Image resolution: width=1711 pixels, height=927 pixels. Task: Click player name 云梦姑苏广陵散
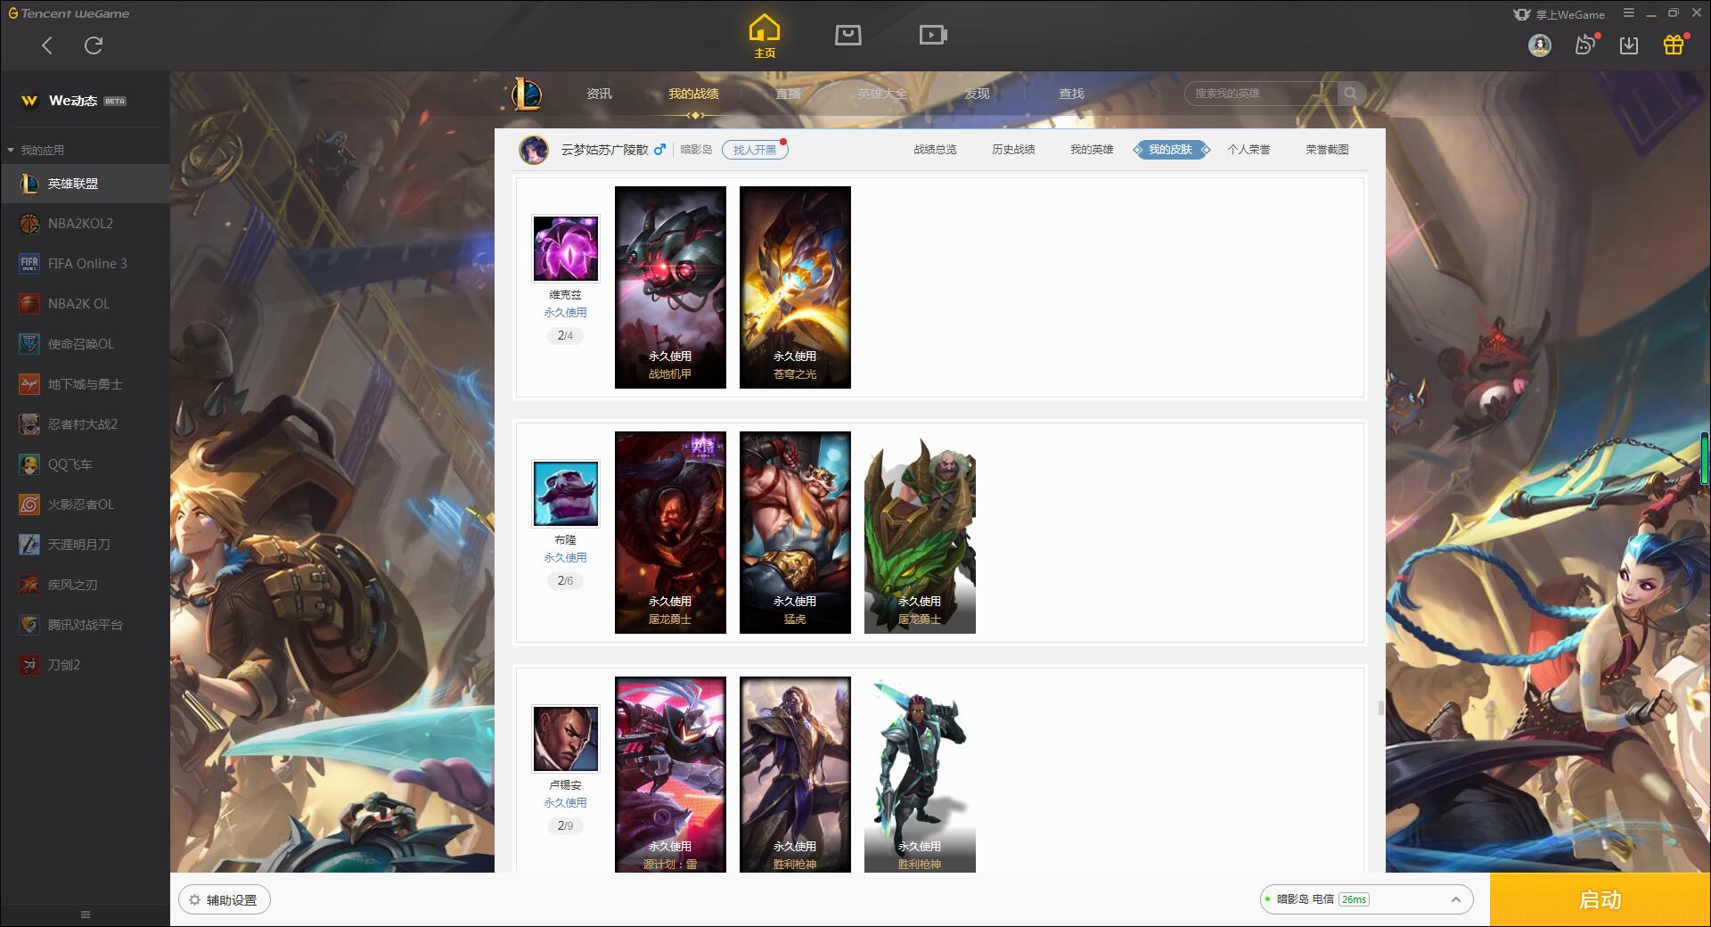click(x=604, y=150)
